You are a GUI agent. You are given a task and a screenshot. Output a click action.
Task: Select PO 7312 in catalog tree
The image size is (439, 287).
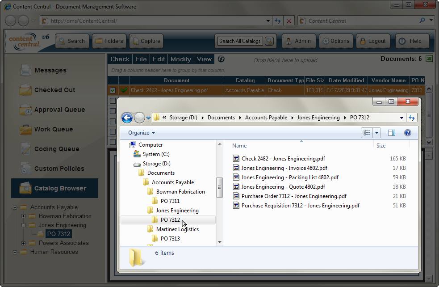[59, 234]
